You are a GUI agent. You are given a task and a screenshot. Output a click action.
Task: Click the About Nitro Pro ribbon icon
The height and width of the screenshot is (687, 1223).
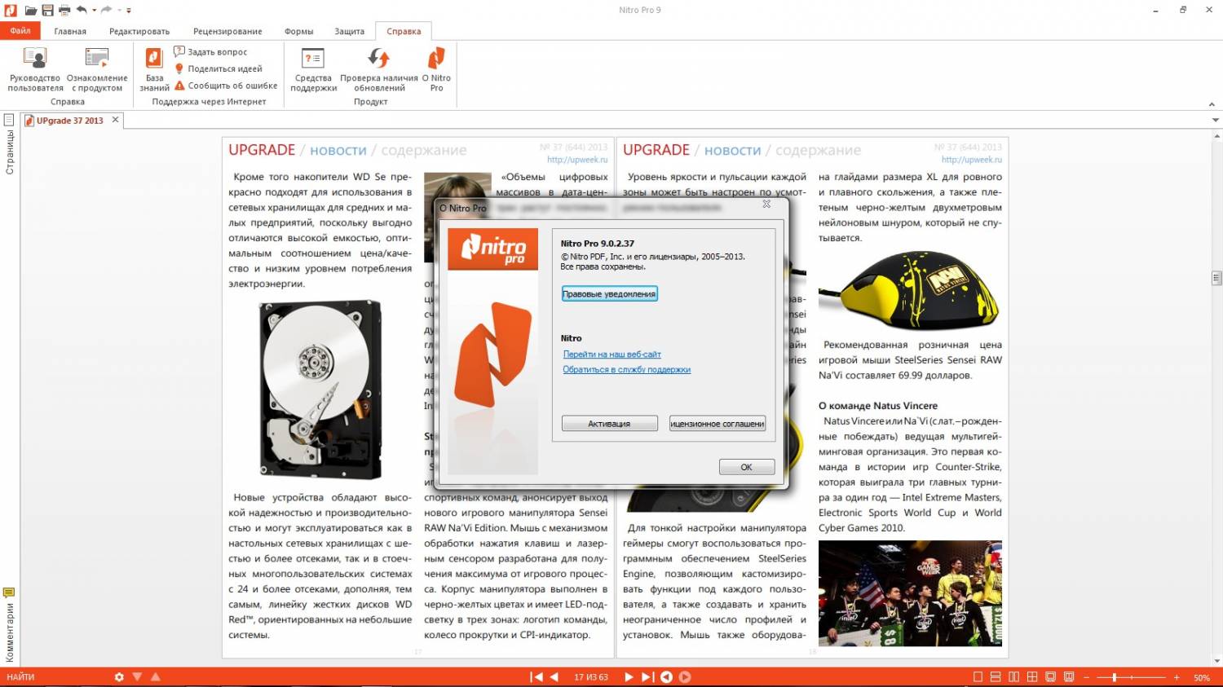tap(436, 69)
